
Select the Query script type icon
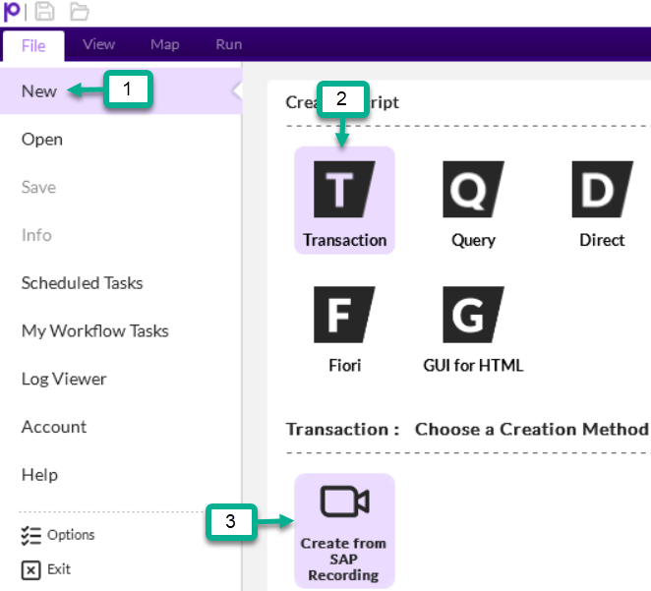click(473, 189)
